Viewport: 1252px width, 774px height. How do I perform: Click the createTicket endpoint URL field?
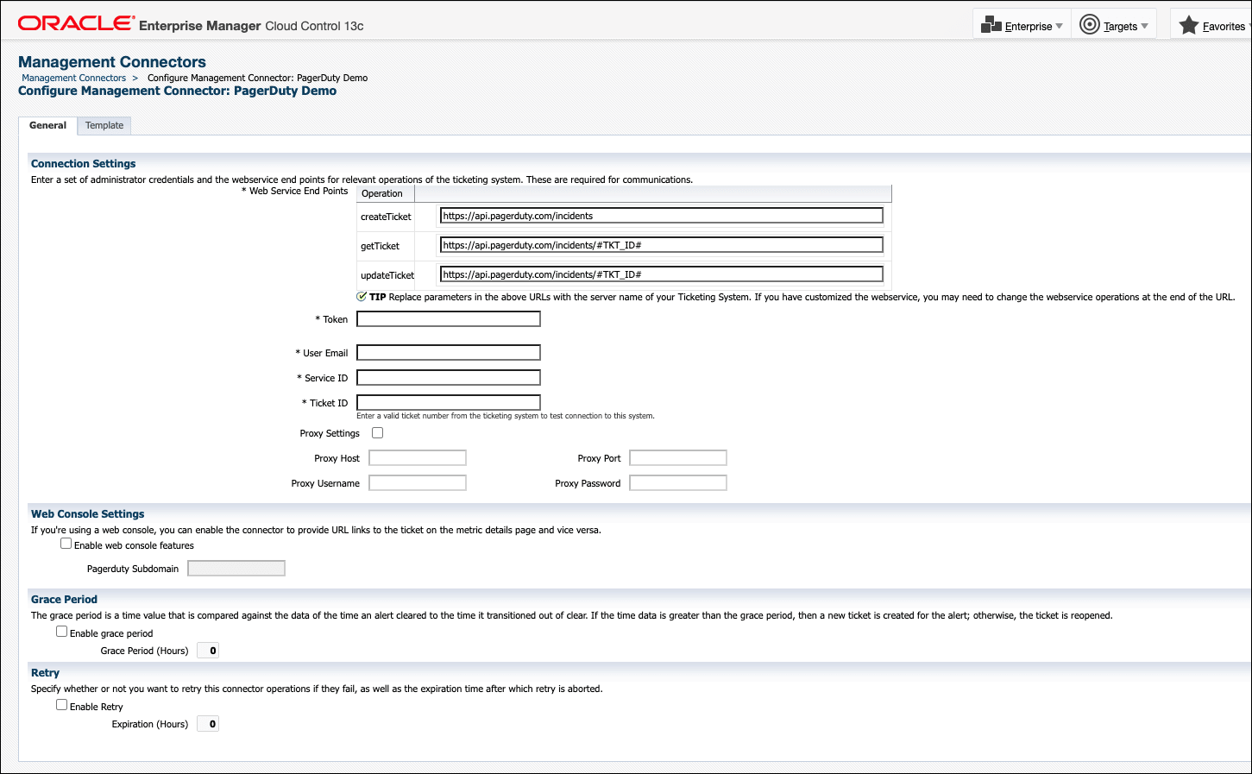click(x=661, y=215)
